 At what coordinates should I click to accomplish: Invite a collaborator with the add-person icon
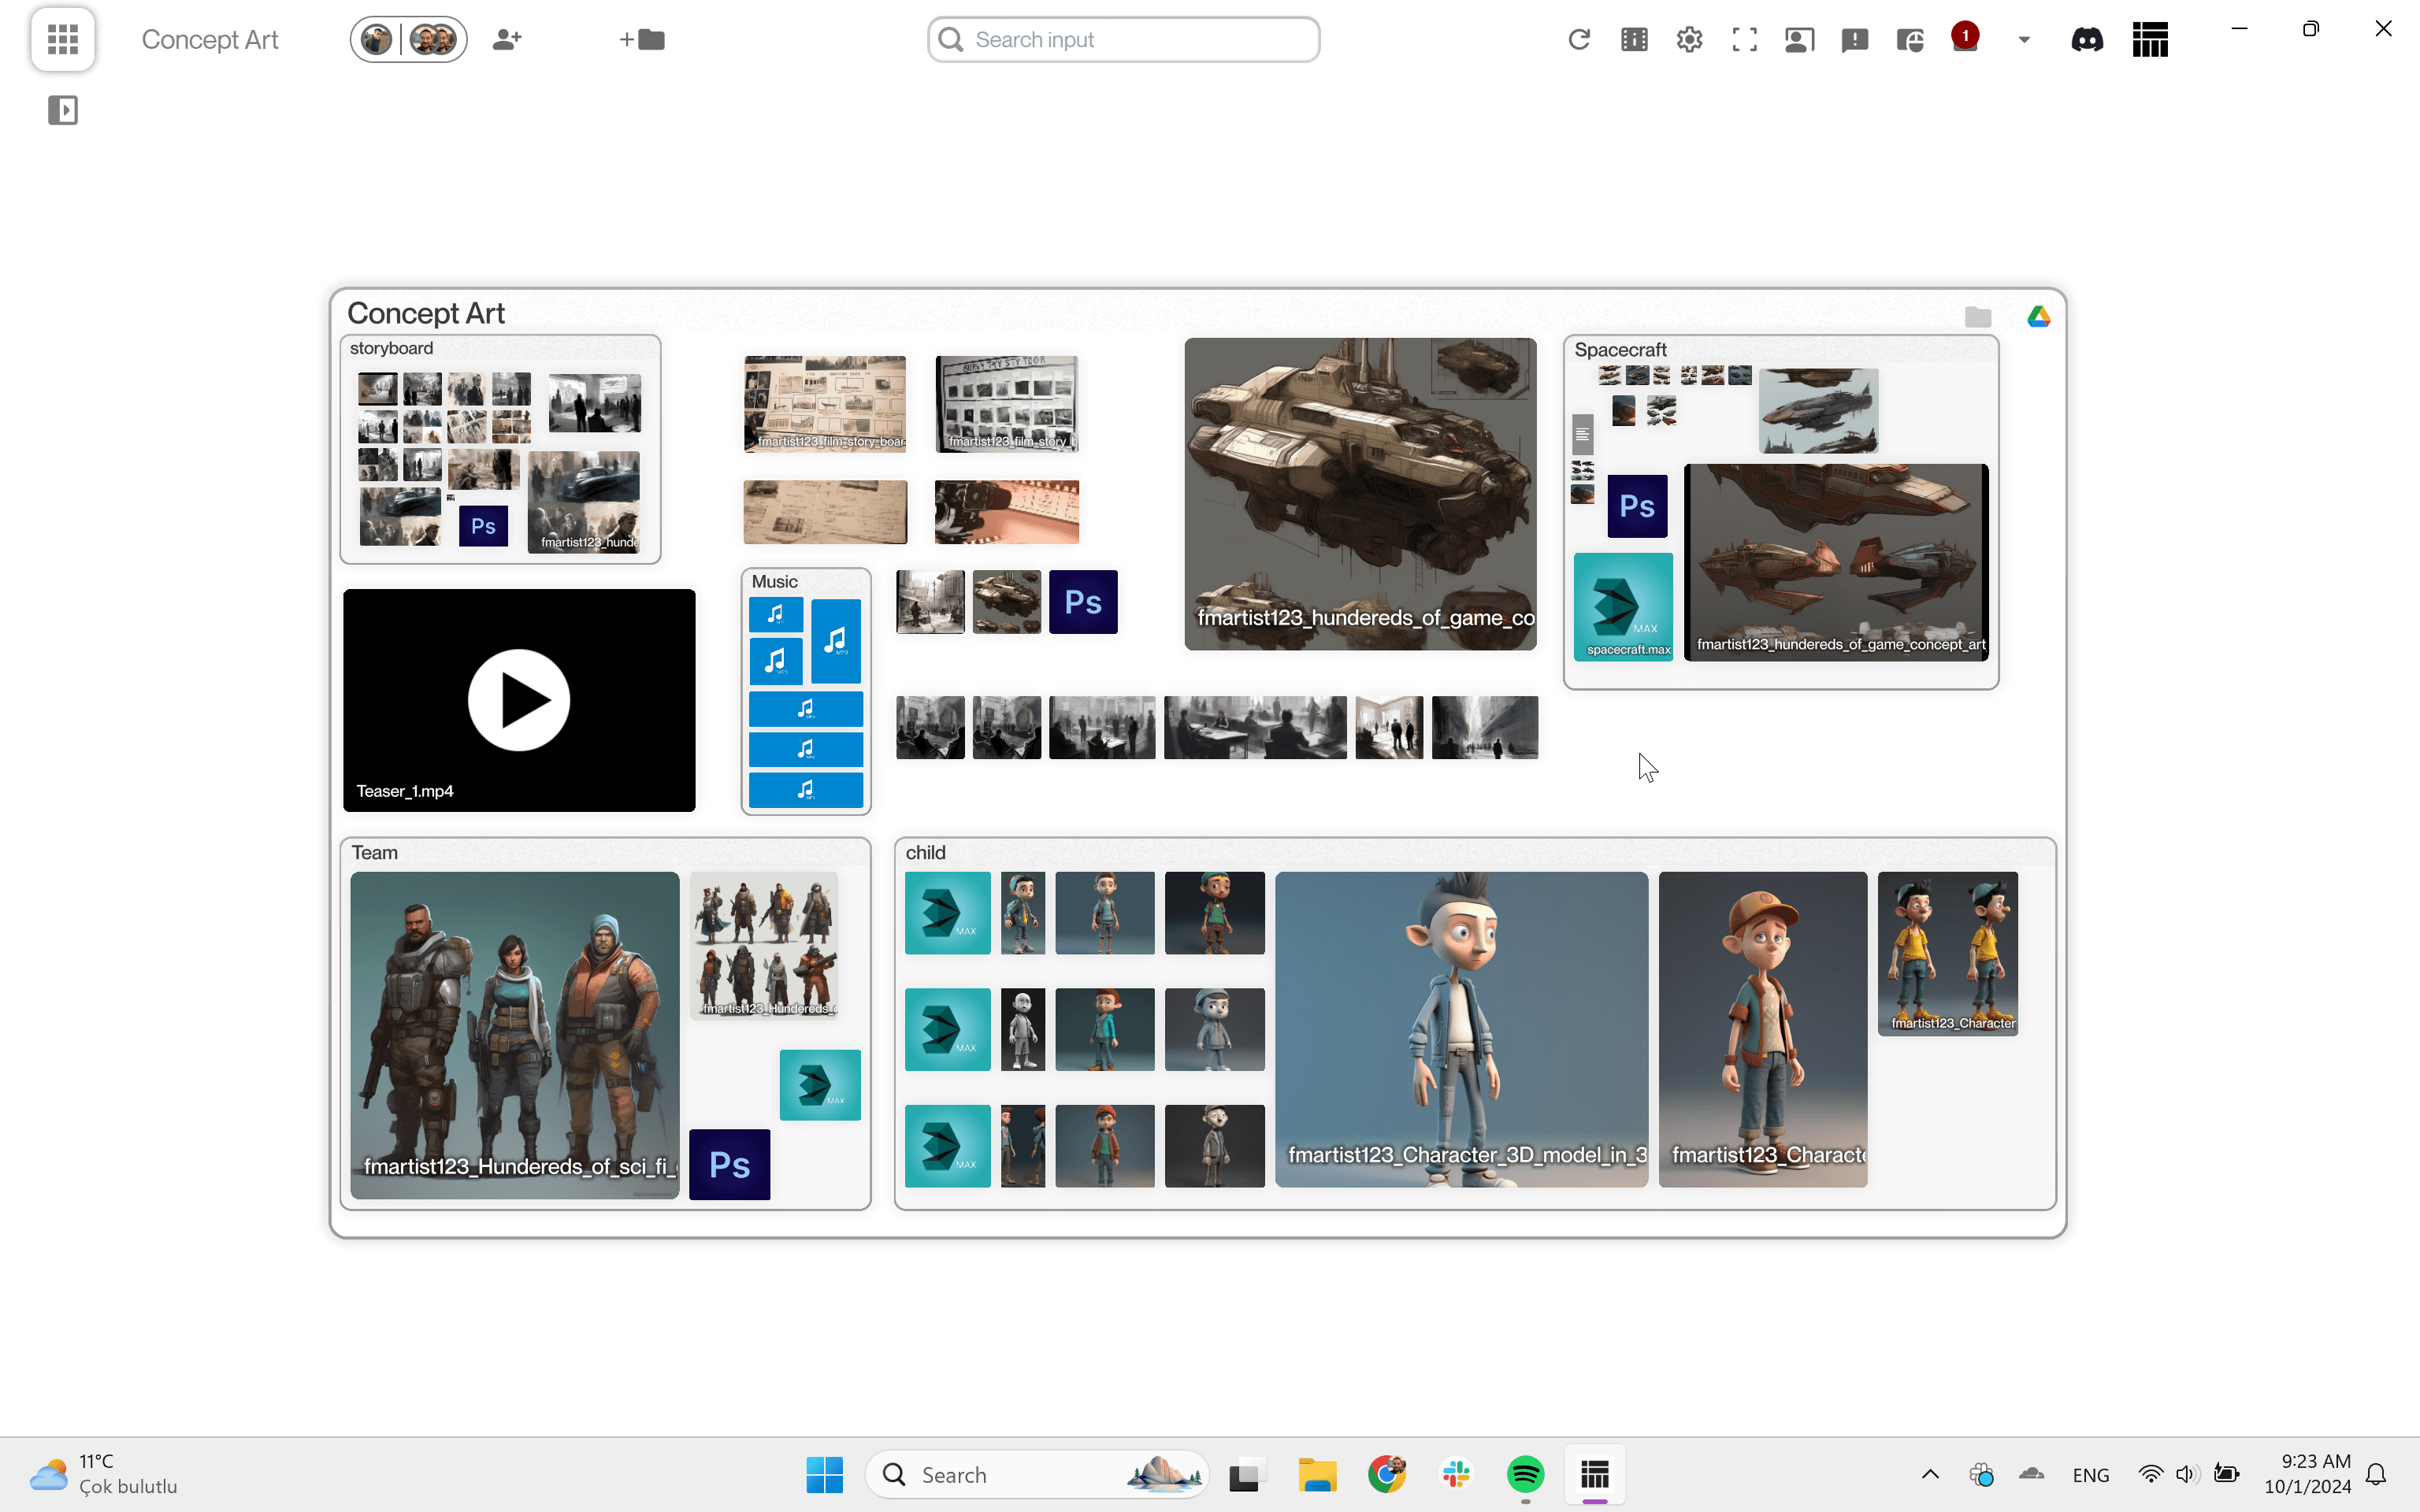tap(506, 39)
